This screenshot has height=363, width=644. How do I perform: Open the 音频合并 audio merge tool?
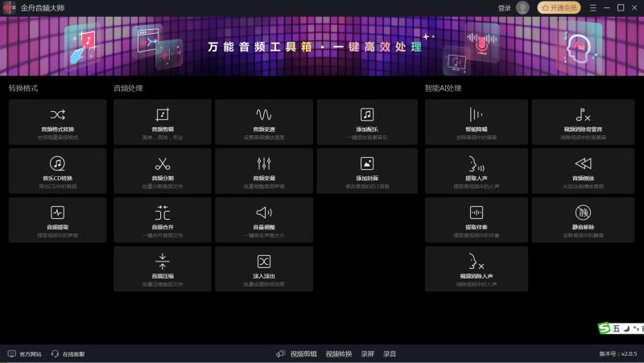[163, 220]
